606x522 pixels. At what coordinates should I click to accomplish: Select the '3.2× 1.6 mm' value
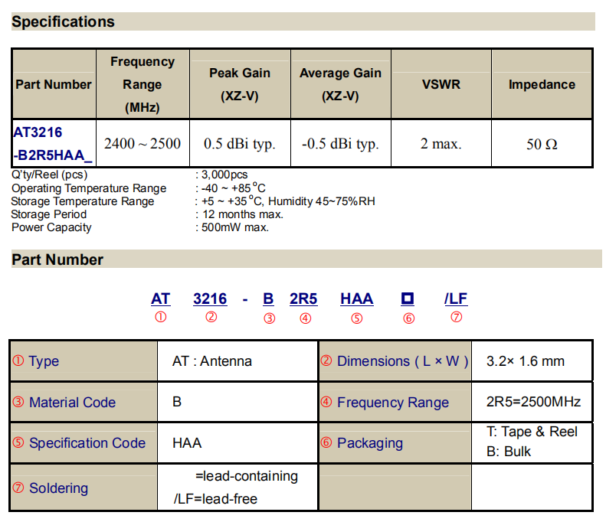(526, 361)
